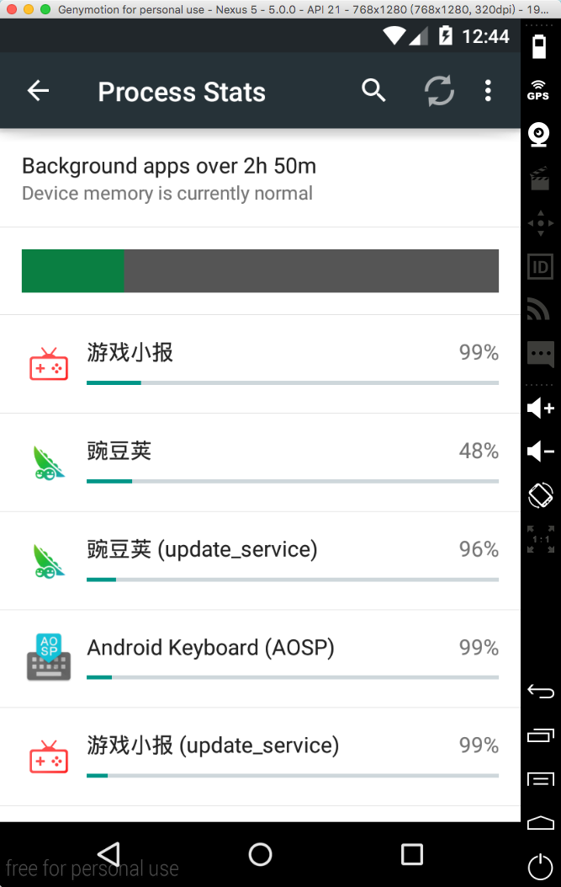
Task: Open 游戏小报 process details at 99%
Action: [x=261, y=364]
